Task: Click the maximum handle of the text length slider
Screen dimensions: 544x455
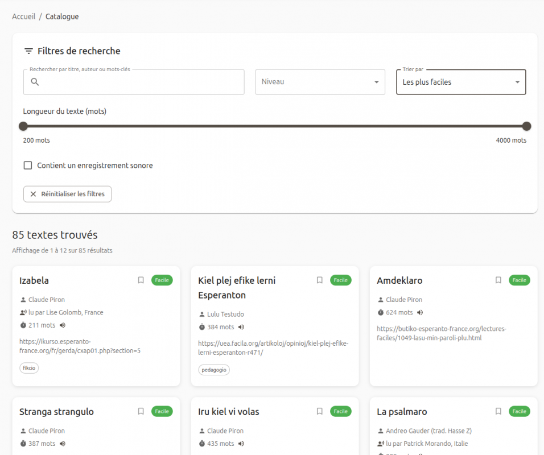Action: (x=526, y=126)
